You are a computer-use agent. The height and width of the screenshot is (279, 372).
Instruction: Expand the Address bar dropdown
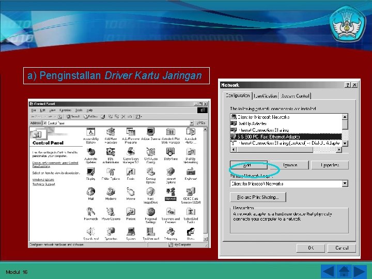[x=192, y=123]
